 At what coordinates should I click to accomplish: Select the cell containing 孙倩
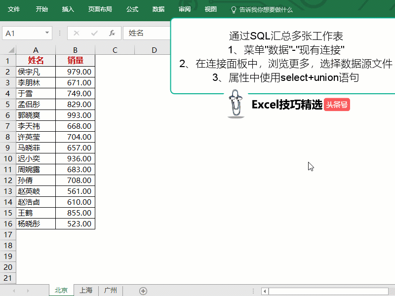36,180
